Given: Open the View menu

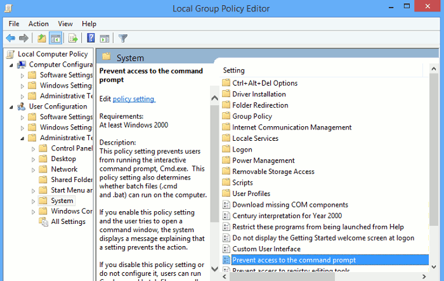Looking at the screenshot, I should click(x=65, y=24).
